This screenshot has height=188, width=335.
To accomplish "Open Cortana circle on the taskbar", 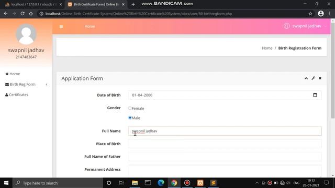I will click(x=109, y=183).
